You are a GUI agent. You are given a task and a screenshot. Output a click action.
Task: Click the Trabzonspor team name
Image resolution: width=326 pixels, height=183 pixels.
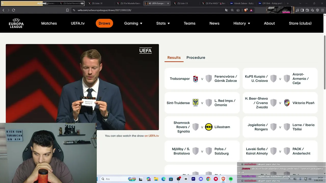point(180,79)
